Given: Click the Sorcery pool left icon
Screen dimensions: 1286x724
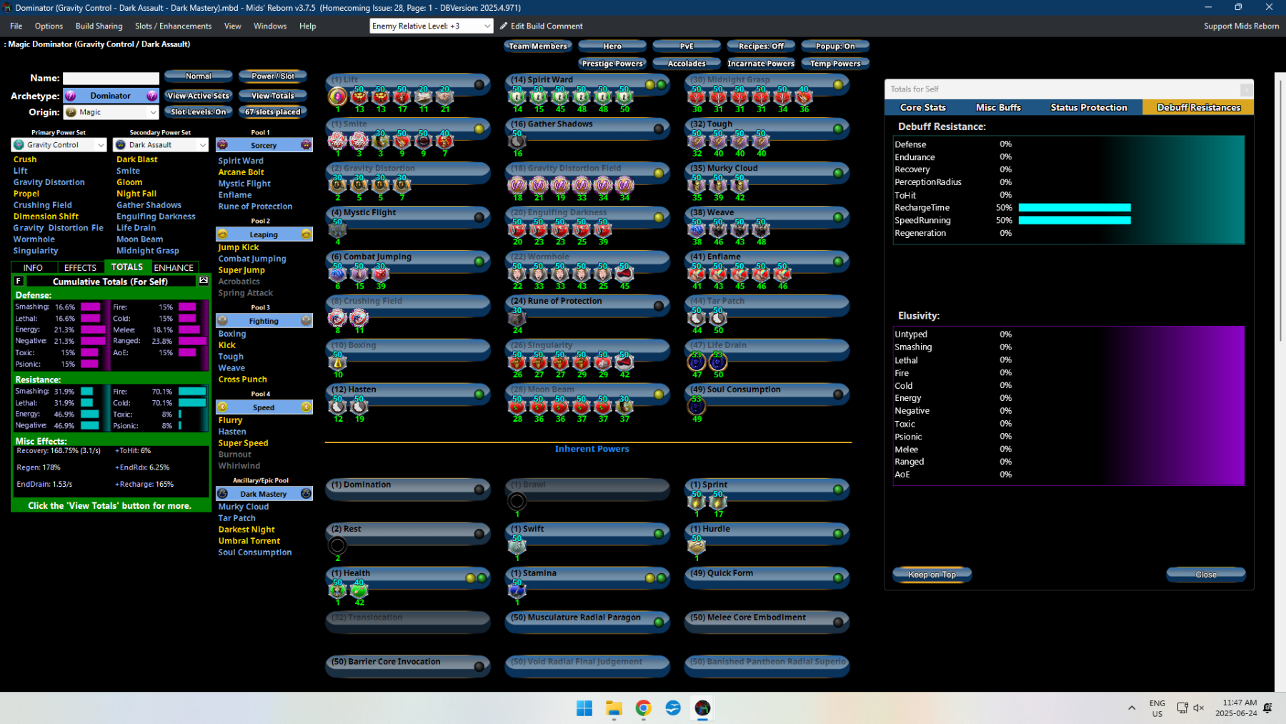Looking at the screenshot, I should tap(222, 145).
